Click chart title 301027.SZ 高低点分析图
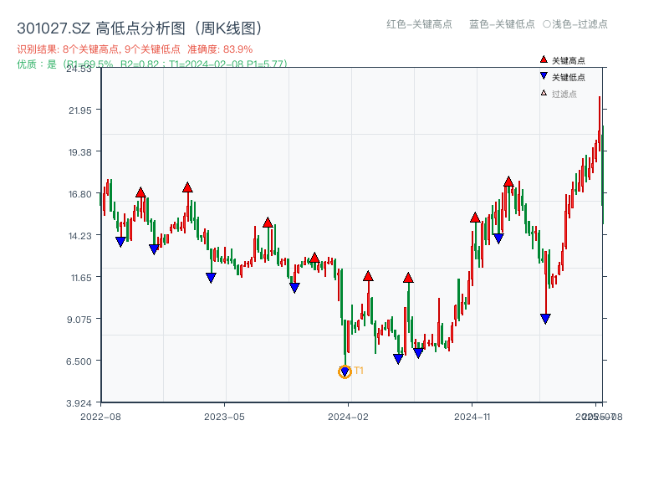 [x=139, y=28]
